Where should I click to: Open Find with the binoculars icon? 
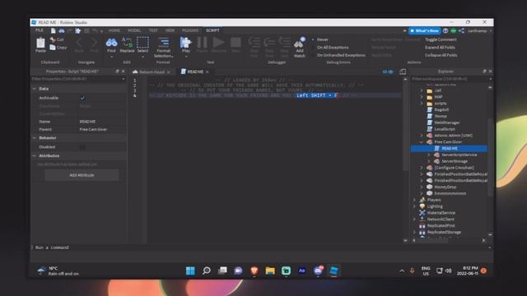[111, 43]
